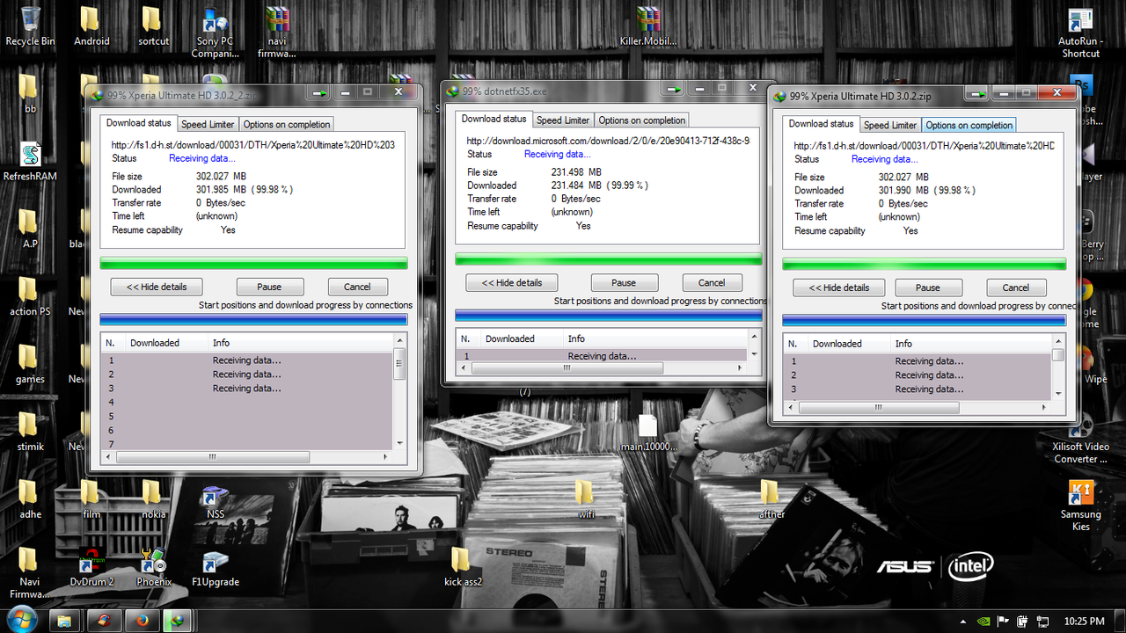This screenshot has height=633, width=1126.
Task: Click the Windows Start button
Action: (22, 618)
